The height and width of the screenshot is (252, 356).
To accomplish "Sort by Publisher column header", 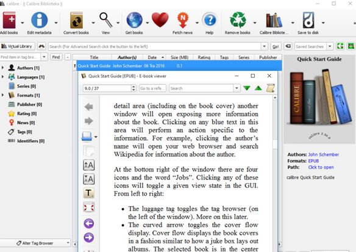I will 268,57.
